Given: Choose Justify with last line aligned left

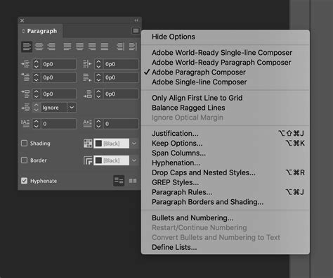Looking at the screenshot, I should 67,46.
